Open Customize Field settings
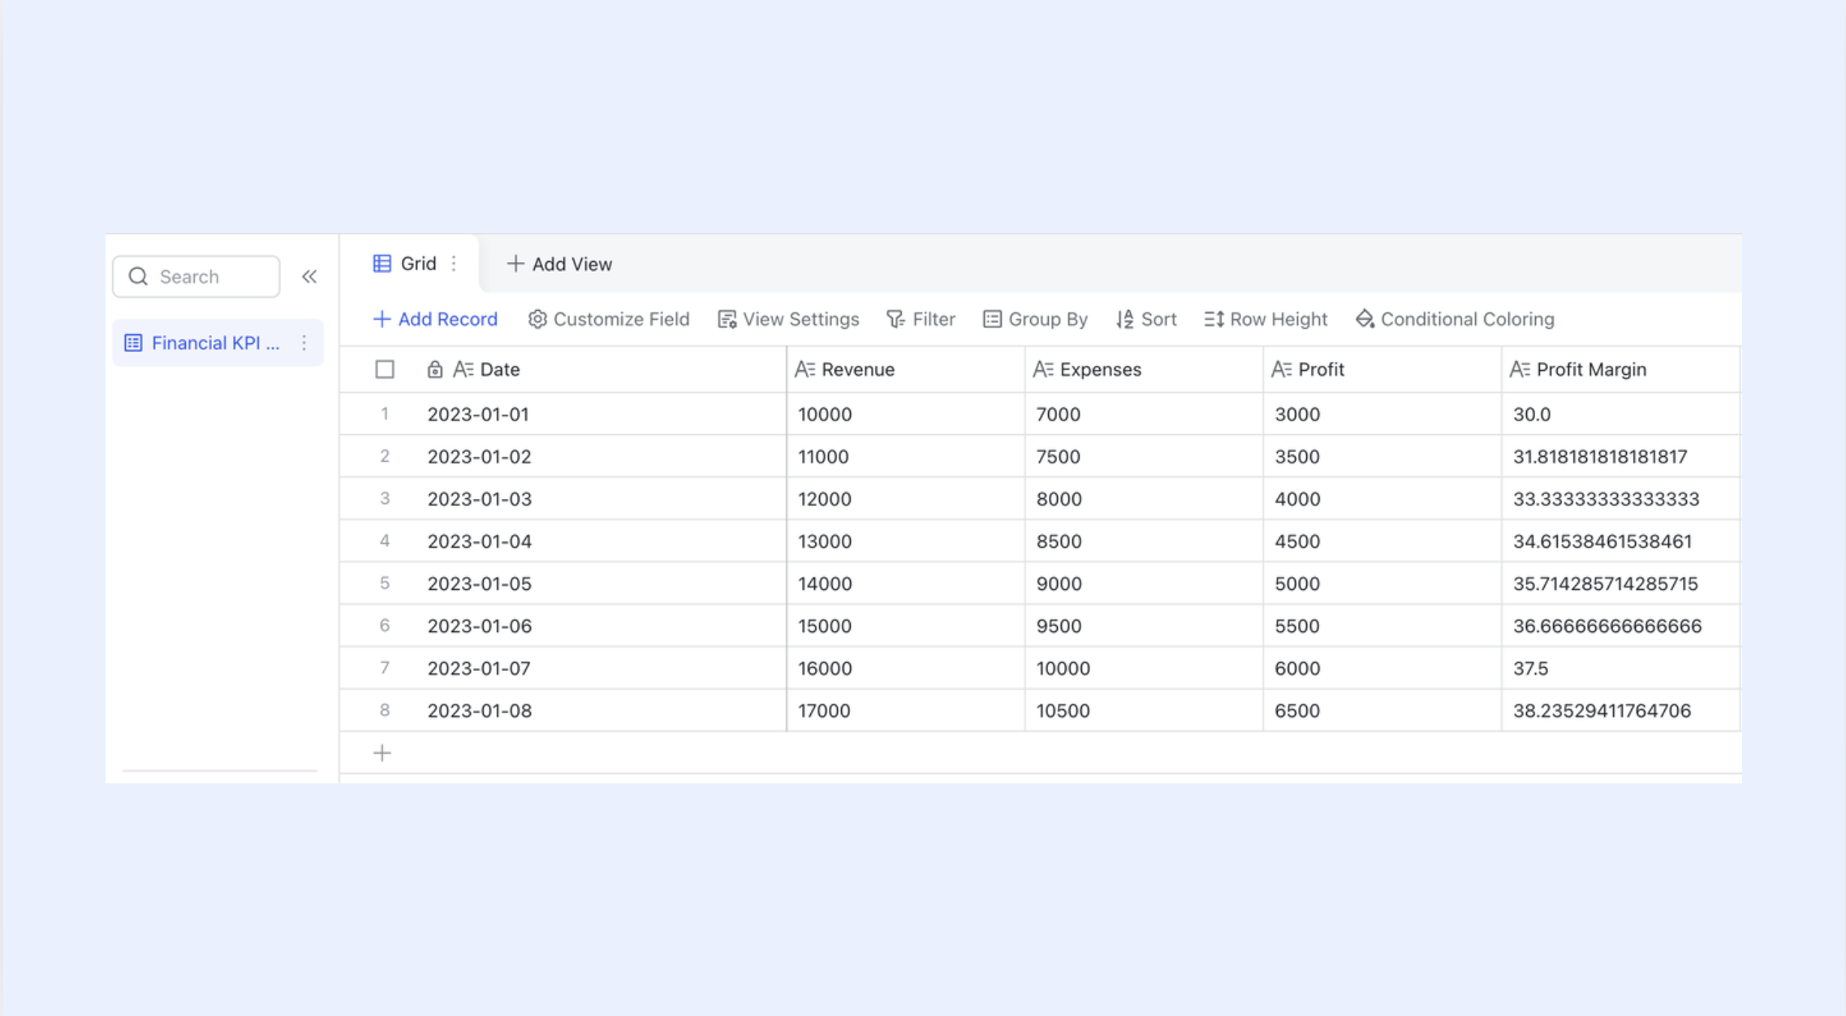Image resolution: width=1846 pixels, height=1016 pixels. pyautogui.click(x=609, y=319)
